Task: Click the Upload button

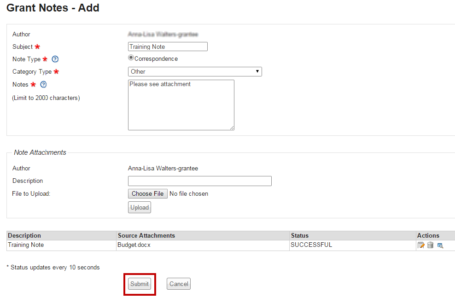Action: [139, 207]
